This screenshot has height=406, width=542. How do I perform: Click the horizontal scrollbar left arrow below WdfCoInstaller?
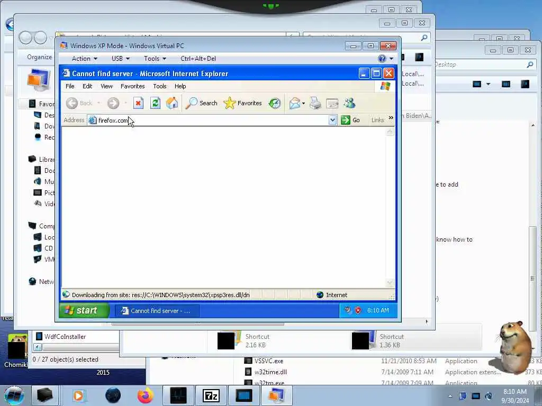pyautogui.click(x=38, y=347)
